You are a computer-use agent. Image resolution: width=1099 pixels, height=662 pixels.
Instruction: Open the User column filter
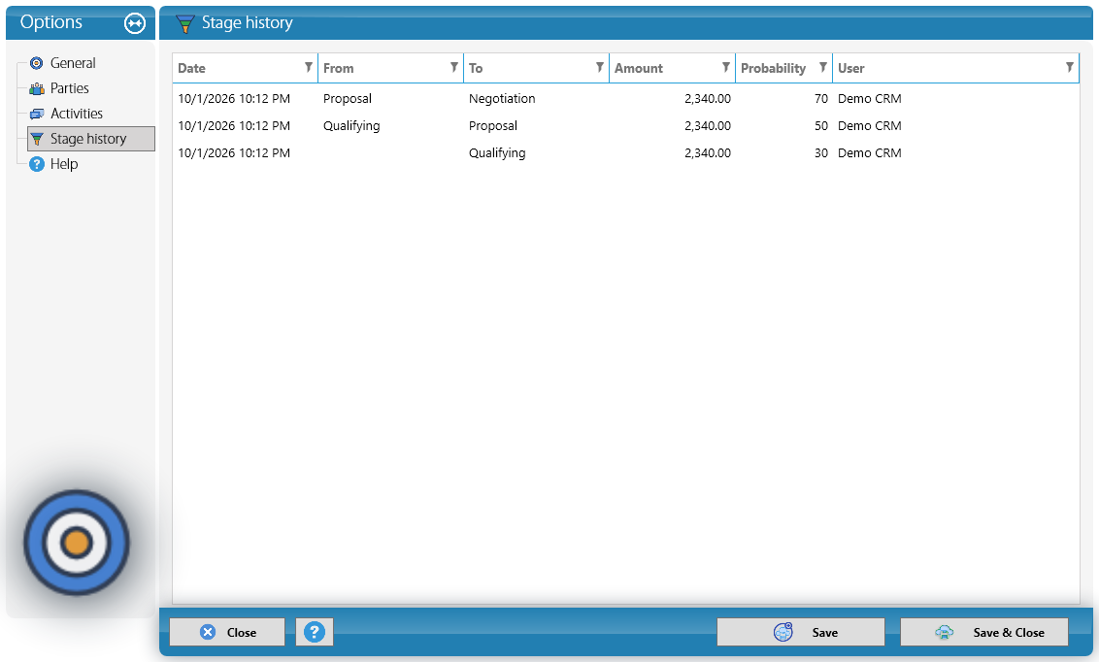[1070, 67]
